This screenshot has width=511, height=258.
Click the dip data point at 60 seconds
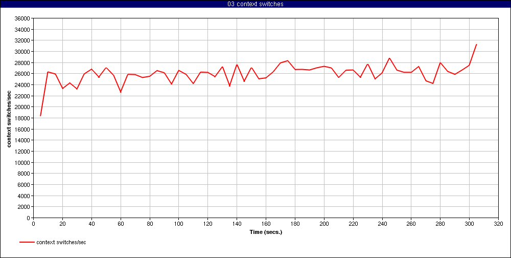pos(121,92)
